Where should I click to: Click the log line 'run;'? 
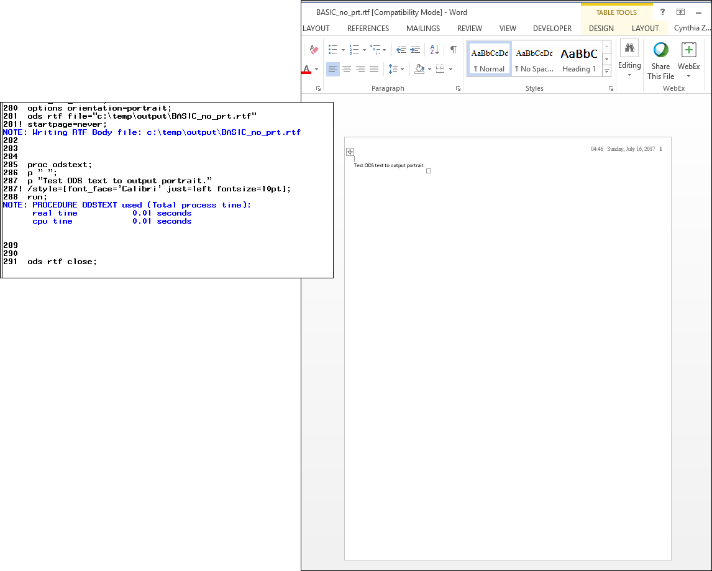[x=37, y=197]
